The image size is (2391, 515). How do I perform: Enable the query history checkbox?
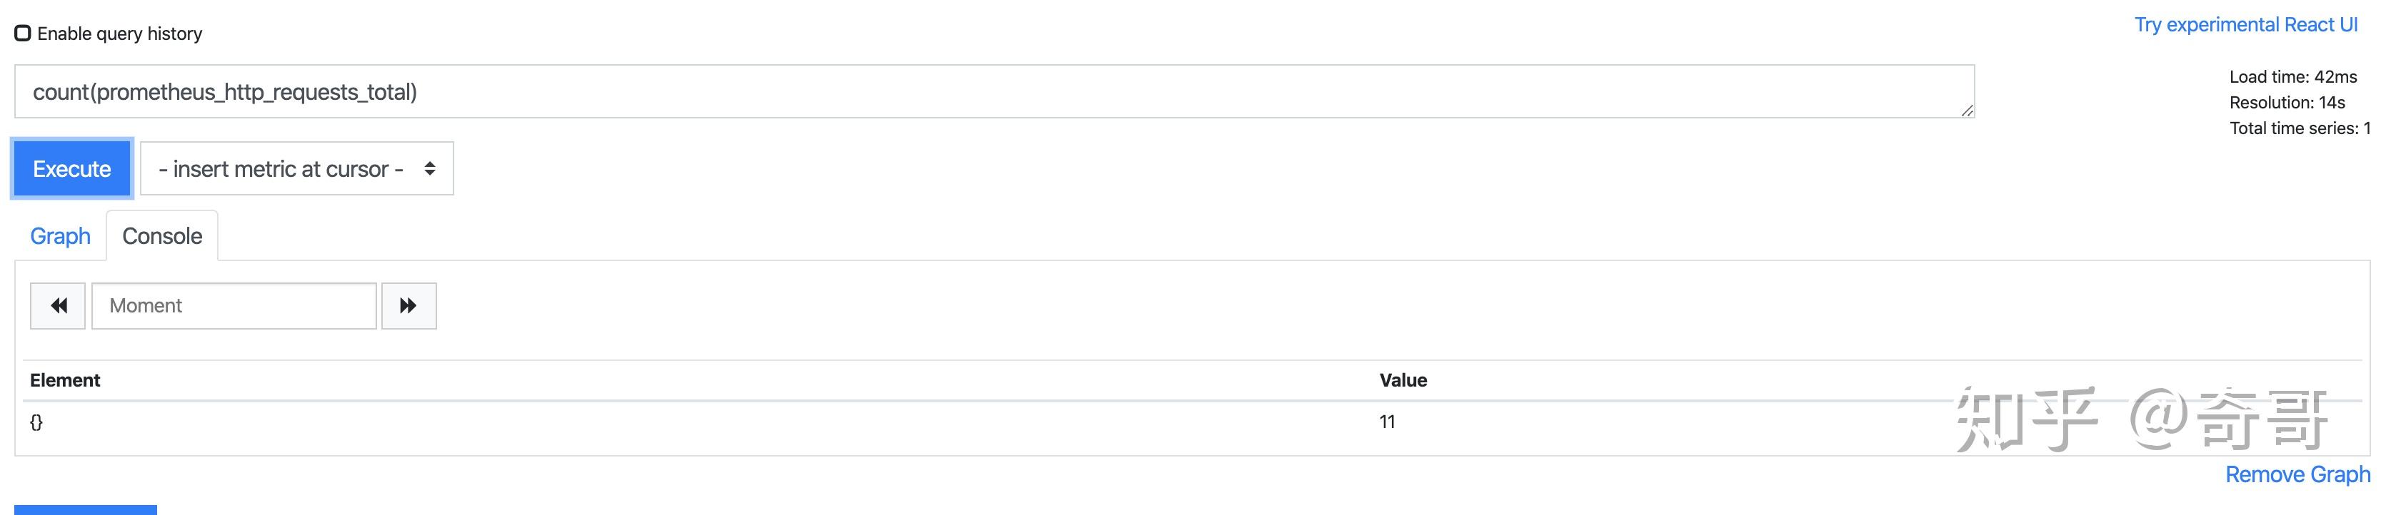pos(23,34)
